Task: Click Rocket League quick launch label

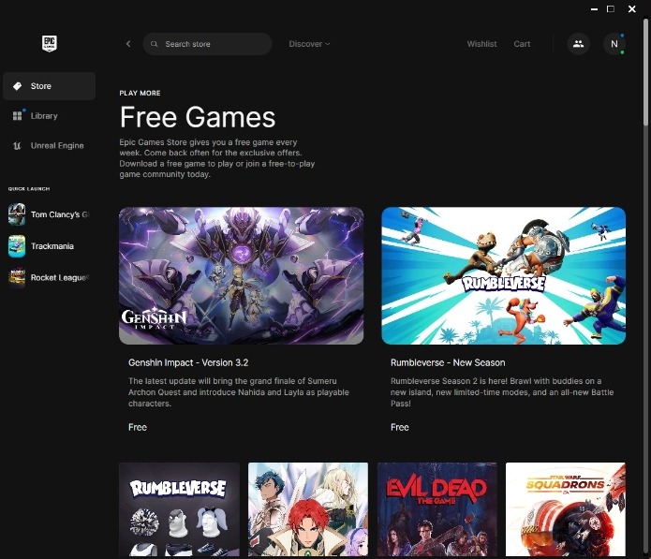Action: click(x=60, y=278)
